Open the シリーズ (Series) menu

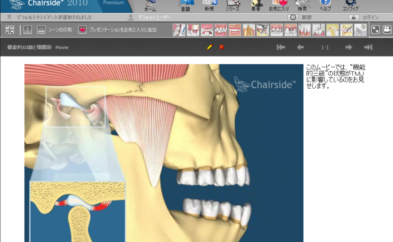[232, 6]
